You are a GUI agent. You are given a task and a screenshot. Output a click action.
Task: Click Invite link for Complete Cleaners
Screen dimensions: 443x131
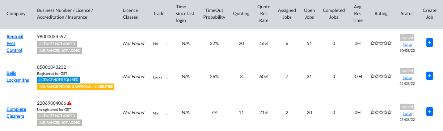407,114
